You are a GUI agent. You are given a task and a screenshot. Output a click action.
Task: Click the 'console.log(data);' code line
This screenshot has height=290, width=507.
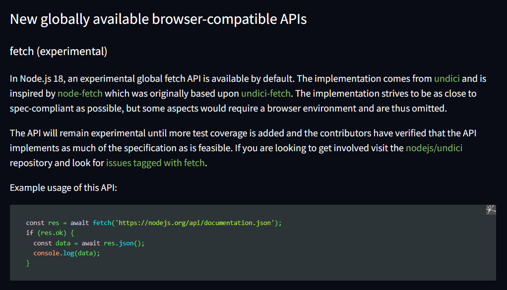pos(66,253)
